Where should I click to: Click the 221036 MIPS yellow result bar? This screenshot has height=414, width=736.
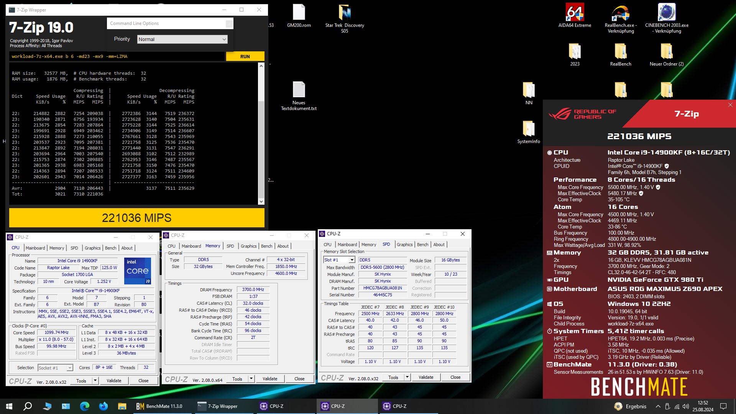coord(137,218)
